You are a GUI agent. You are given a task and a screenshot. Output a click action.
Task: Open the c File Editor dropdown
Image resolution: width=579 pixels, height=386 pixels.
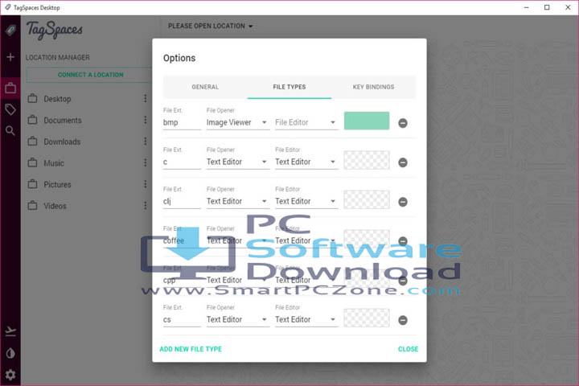(306, 162)
